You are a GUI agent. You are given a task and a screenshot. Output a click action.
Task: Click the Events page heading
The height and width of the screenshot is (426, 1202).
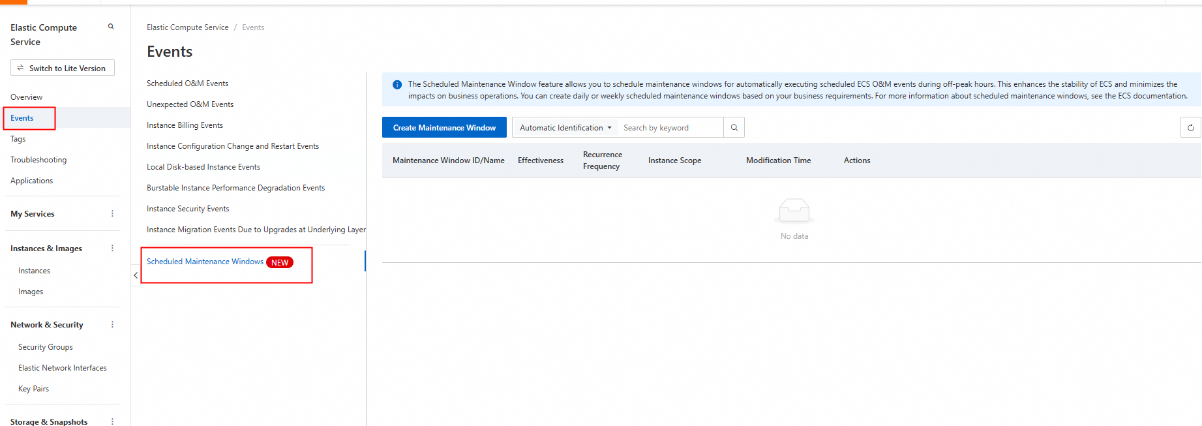click(170, 52)
